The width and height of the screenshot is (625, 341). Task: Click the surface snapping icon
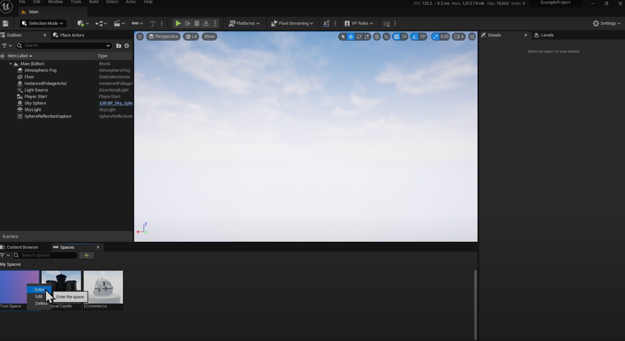click(386, 37)
